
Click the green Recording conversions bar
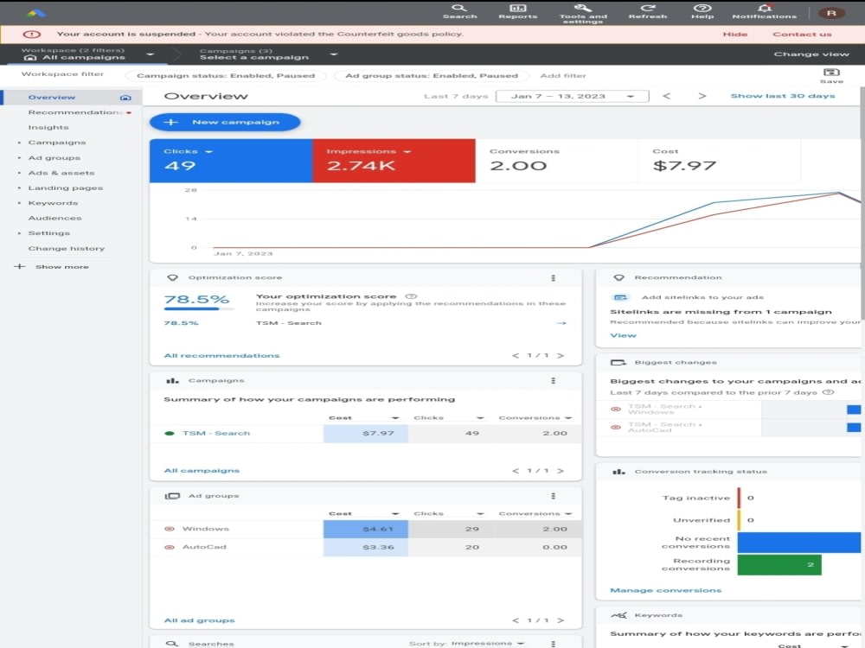point(779,565)
